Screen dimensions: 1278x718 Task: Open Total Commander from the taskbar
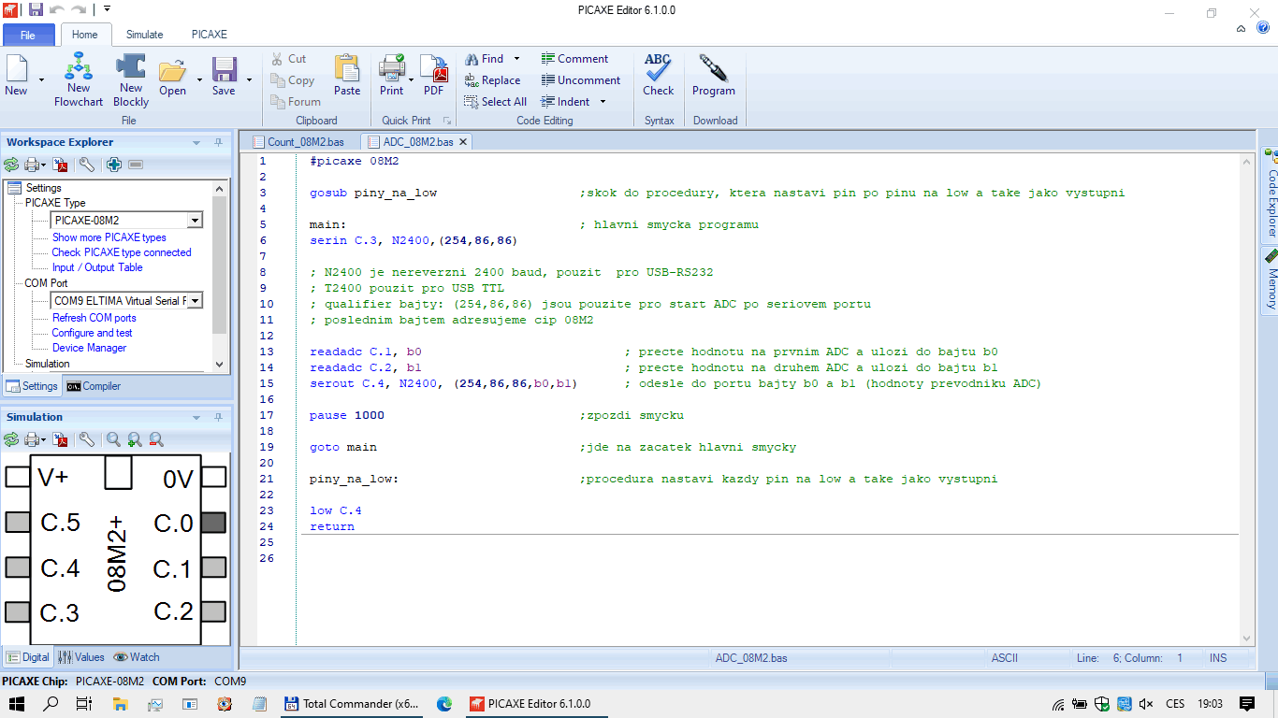352,704
